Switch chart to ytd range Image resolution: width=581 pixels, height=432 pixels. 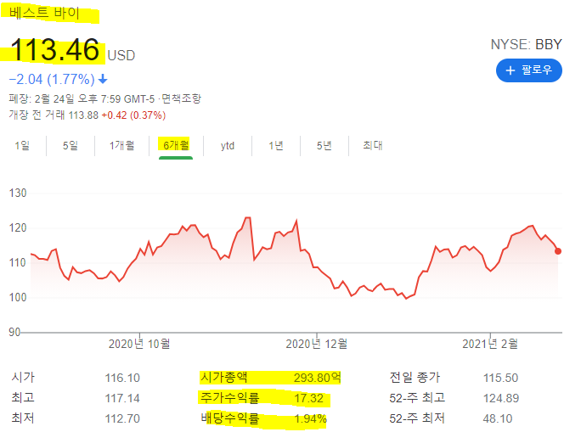tap(228, 146)
